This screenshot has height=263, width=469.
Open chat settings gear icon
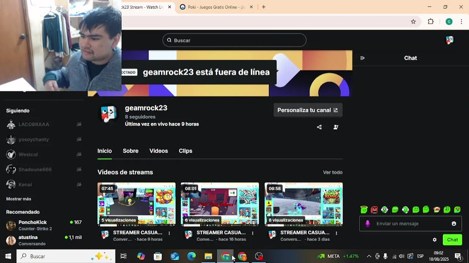(x=435, y=240)
